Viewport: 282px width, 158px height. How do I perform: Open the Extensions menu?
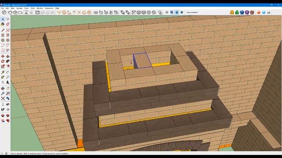click(x=49, y=8)
